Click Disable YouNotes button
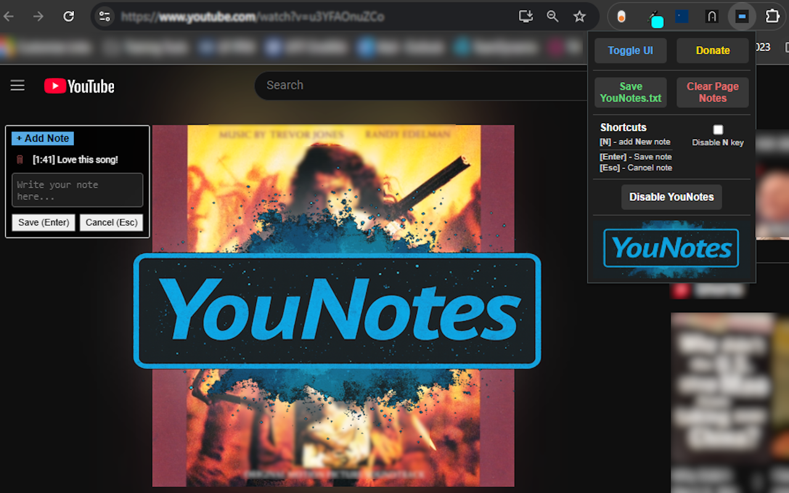Image resolution: width=789 pixels, height=493 pixels. (671, 197)
